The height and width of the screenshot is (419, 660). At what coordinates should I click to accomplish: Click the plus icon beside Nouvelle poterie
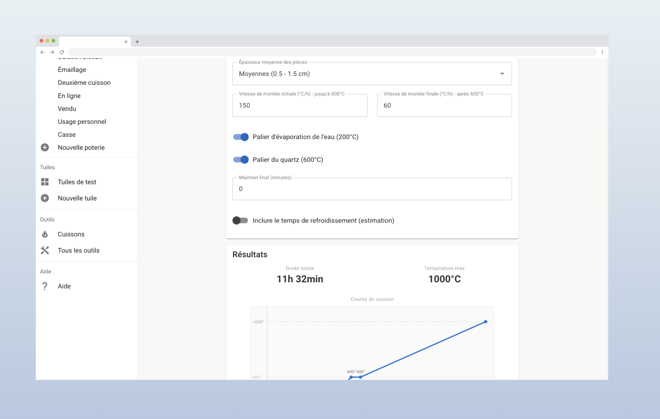click(45, 147)
